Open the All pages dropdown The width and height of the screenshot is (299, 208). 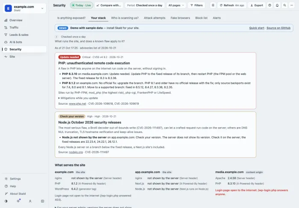(176, 5)
